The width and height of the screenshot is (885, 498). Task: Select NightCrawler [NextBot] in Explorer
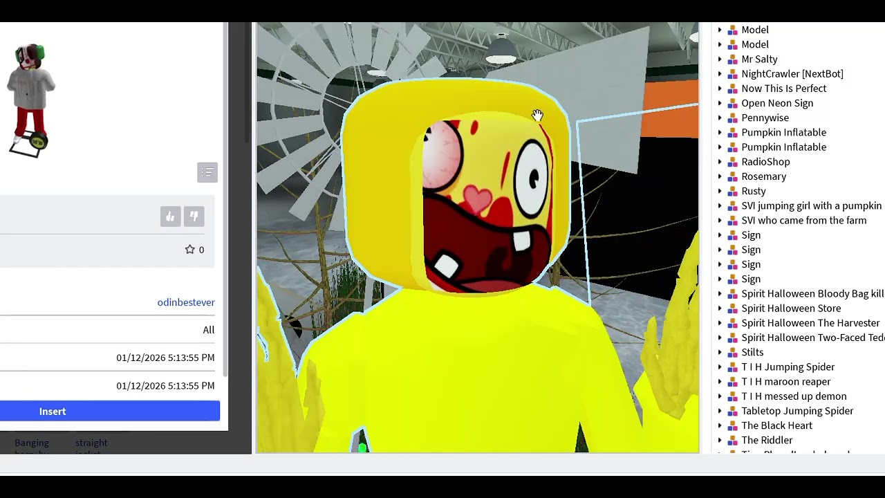pos(792,74)
